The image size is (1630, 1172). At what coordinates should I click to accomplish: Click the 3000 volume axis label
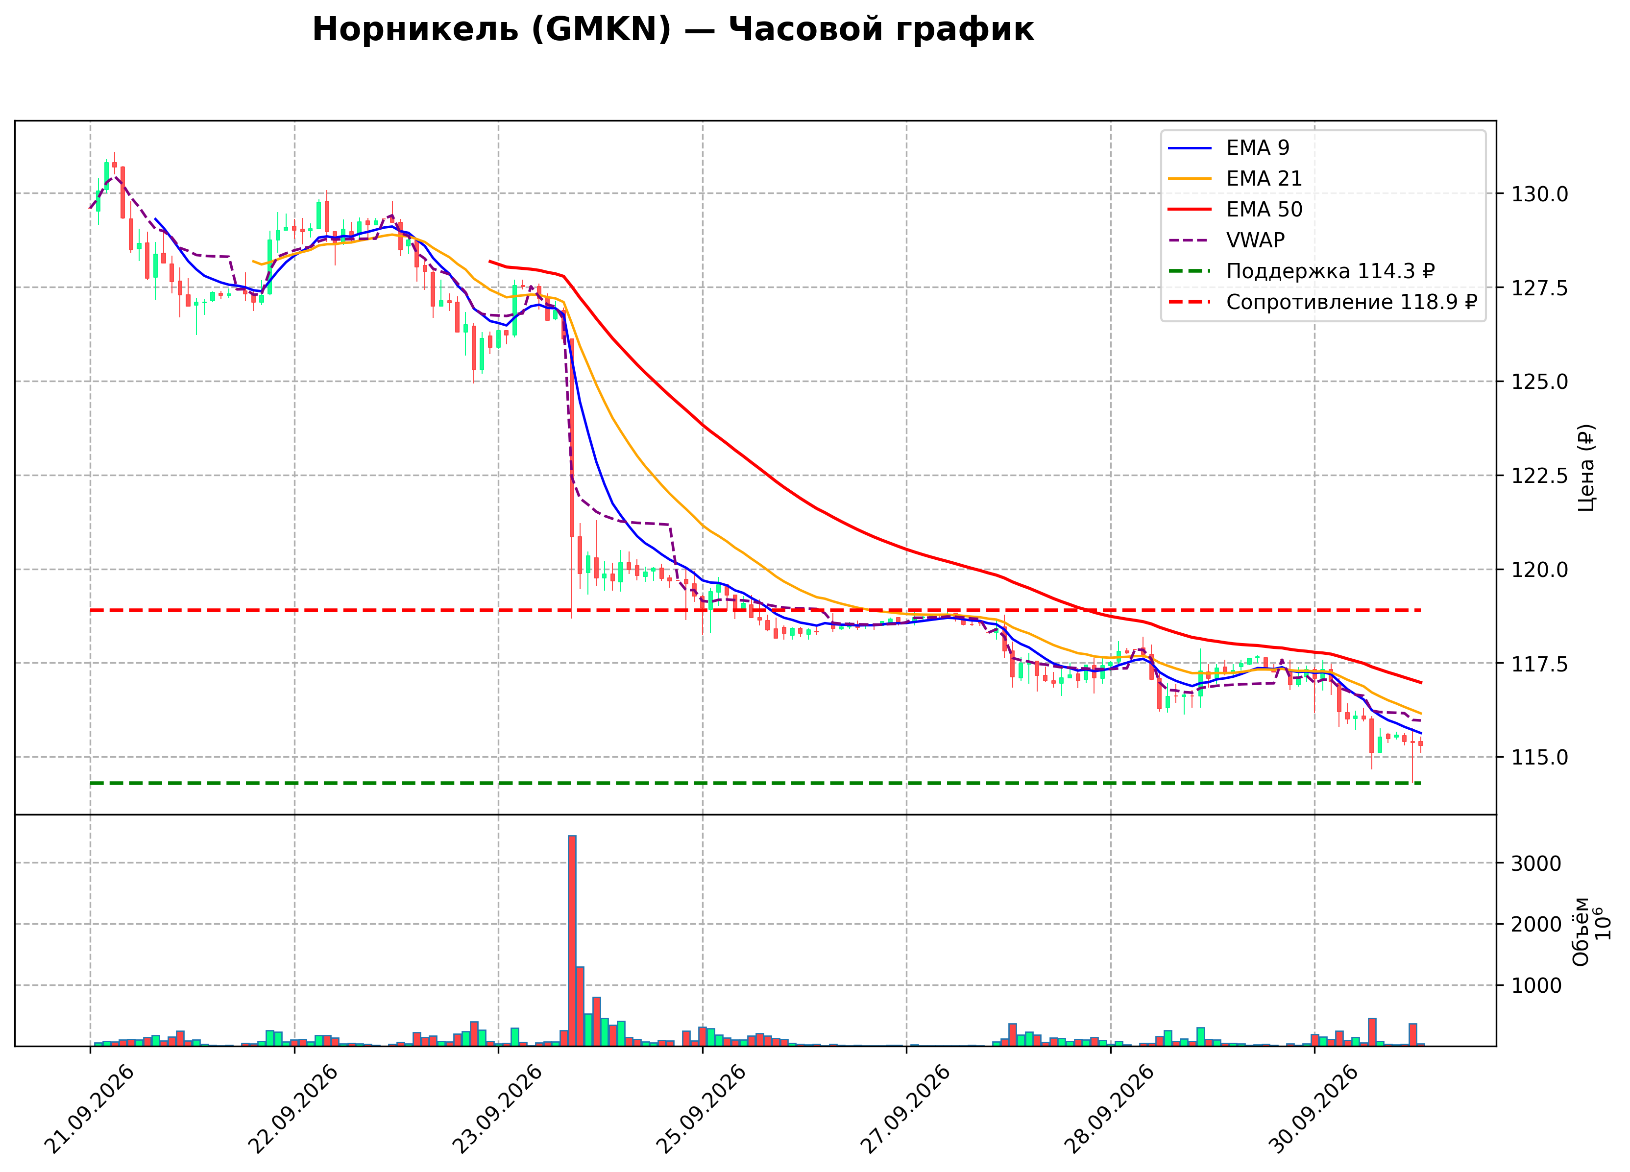1536,864
